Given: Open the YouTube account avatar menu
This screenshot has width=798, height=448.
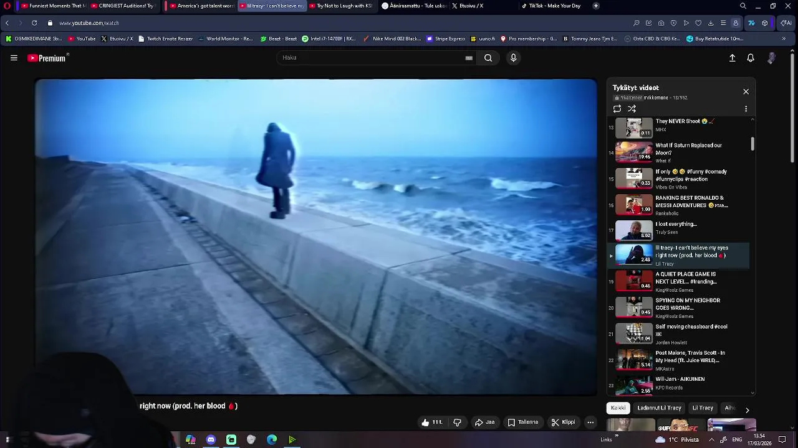Looking at the screenshot, I should pos(771,58).
